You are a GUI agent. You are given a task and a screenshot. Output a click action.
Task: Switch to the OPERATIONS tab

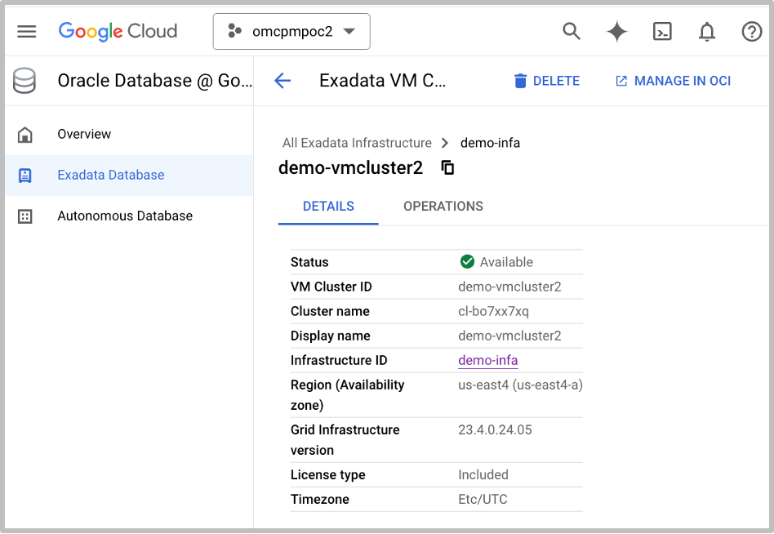[x=443, y=206]
